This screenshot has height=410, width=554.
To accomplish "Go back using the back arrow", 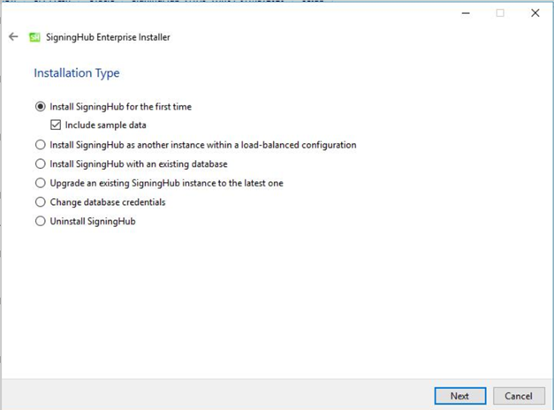I will pos(13,36).
